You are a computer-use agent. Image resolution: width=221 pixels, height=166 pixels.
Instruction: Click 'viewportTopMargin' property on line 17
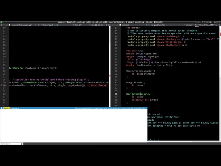coord(168,39)
